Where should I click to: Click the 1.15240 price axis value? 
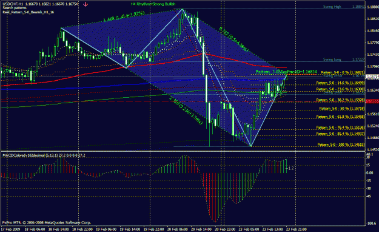pyautogui.click(x=372, y=126)
